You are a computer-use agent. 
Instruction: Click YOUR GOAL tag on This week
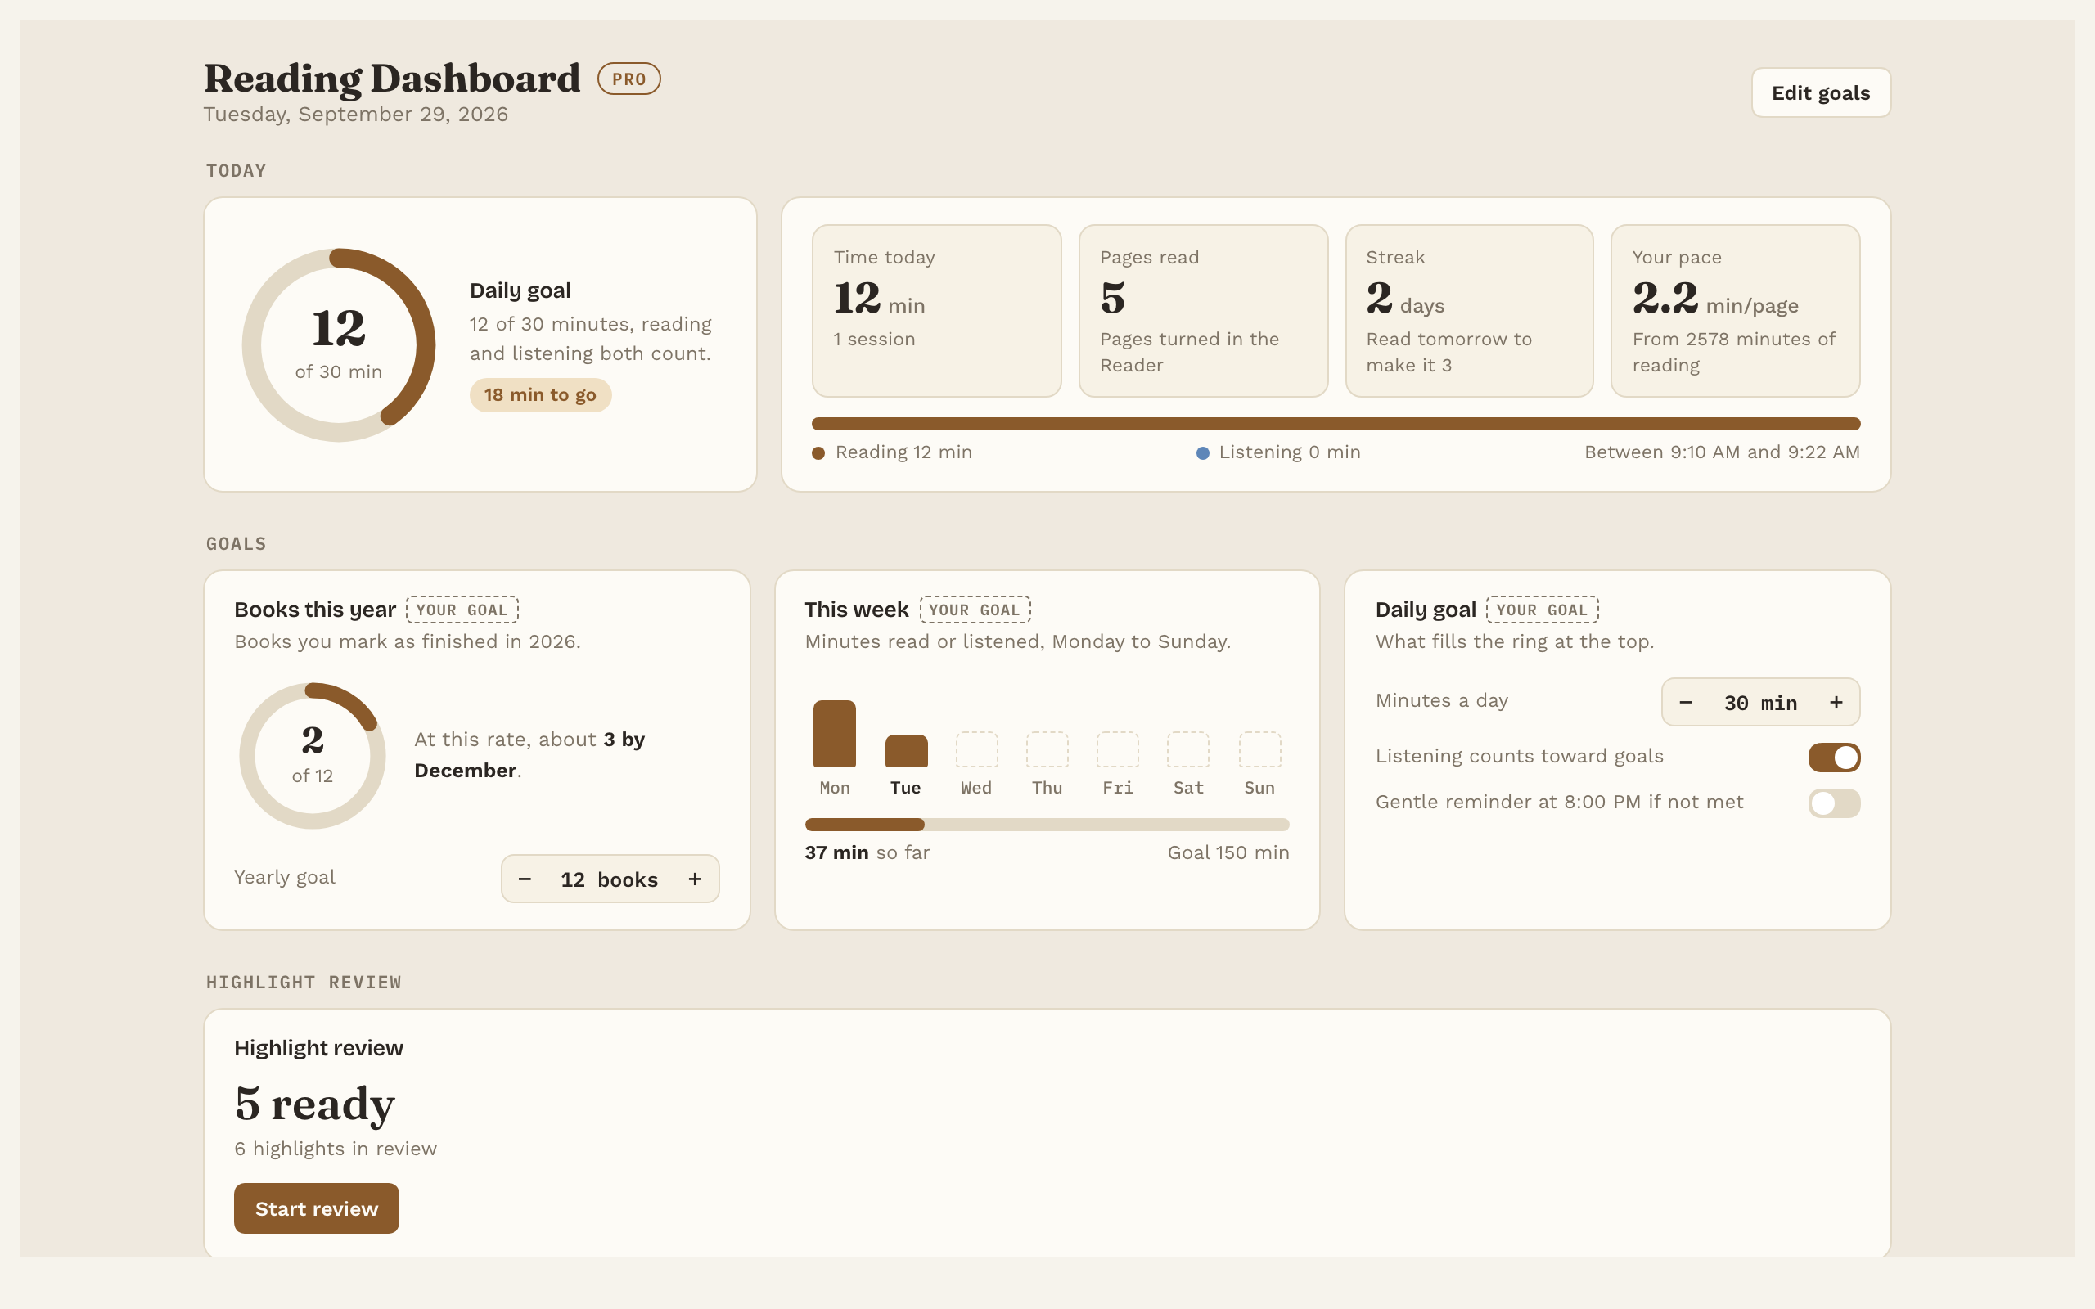[x=975, y=610]
